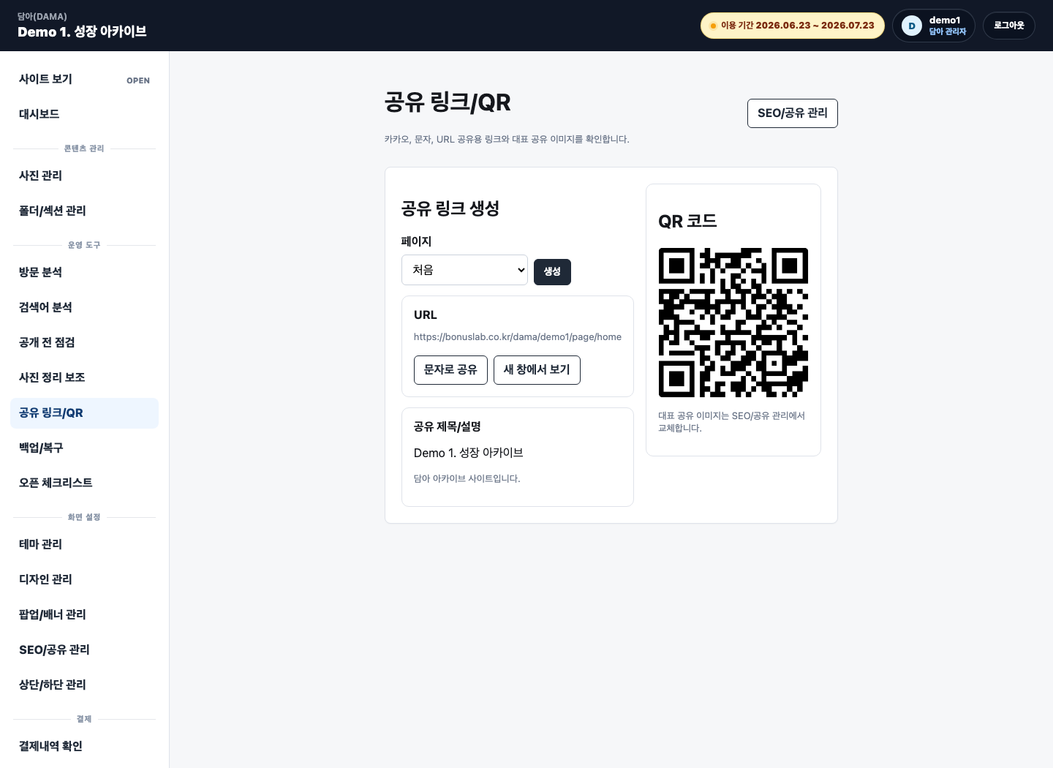Open 사이트 보기 in the sidebar
The height and width of the screenshot is (768, 1053).
click(84, 79)
